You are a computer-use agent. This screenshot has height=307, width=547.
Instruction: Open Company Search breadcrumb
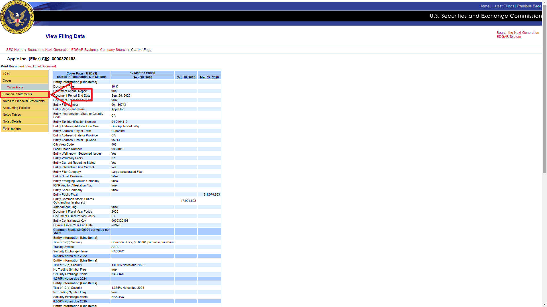click(x=113, y=50)
